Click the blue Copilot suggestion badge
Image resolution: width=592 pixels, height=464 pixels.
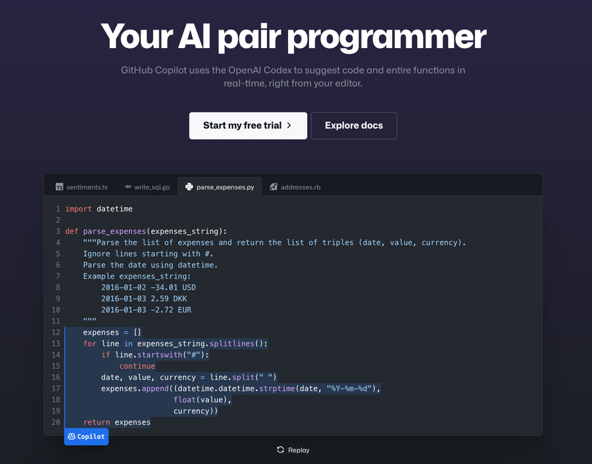86,436
